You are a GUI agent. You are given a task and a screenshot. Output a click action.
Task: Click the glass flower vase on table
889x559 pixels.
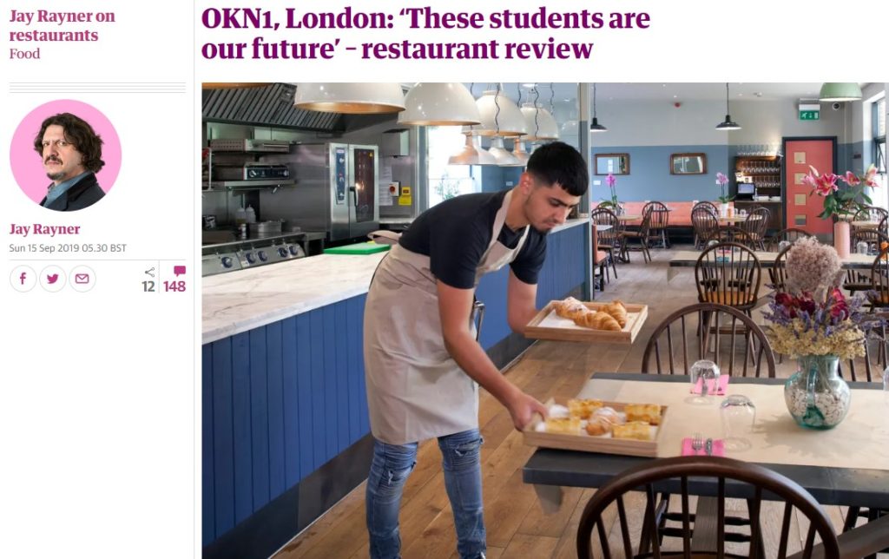(x=817, y=391)
